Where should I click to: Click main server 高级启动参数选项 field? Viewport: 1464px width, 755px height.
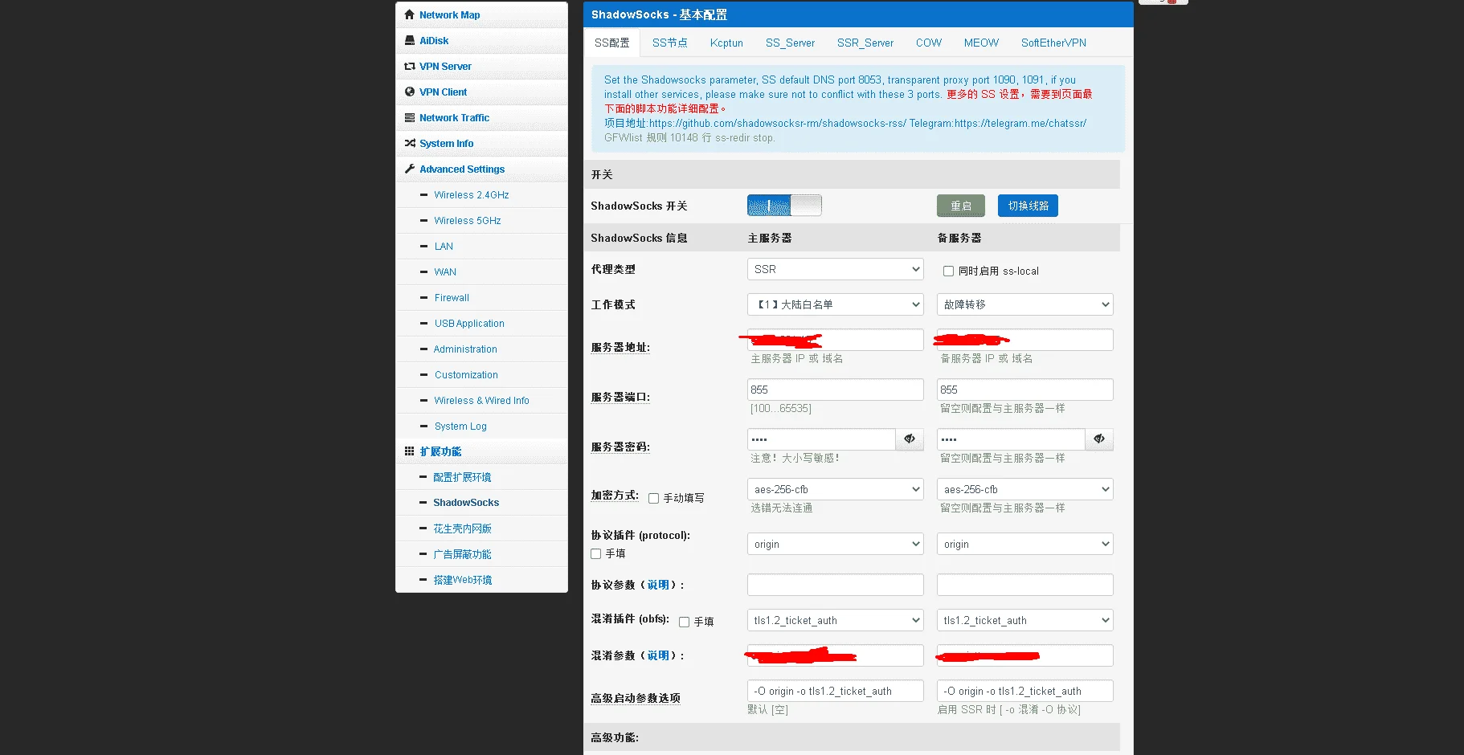tap(836, 691)
